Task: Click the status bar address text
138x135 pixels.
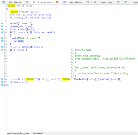Action: tap(25, 133)
